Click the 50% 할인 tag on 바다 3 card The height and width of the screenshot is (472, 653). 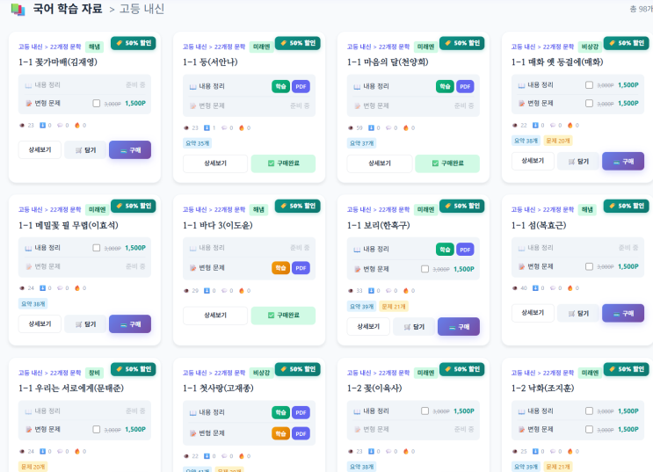296,207
